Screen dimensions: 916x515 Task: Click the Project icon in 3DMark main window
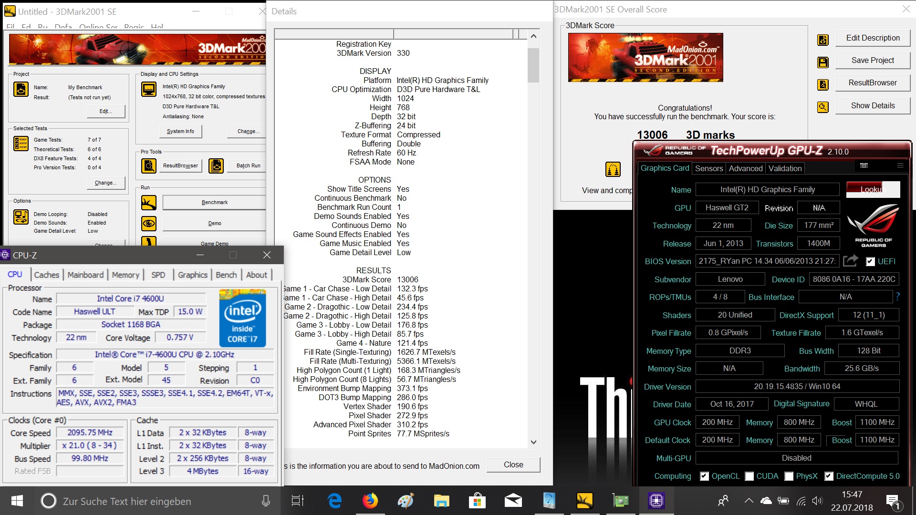21,89
